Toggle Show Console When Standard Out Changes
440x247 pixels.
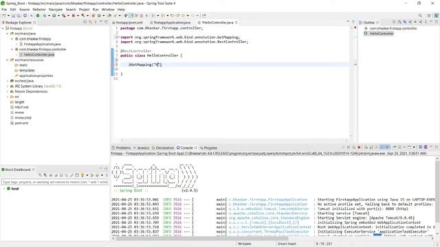click(382, 147)
